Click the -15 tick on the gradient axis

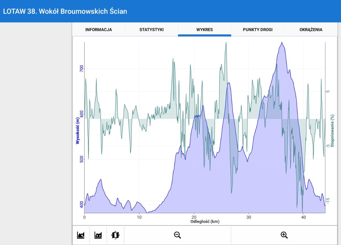(328, 201)
